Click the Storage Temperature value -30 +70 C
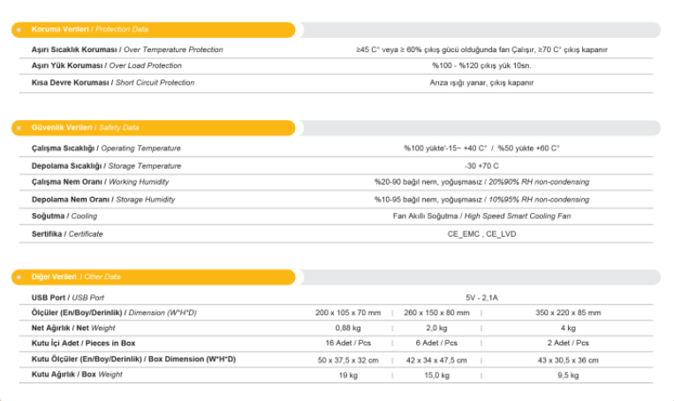This screenshot has height=401, width=674. pyautogui.click(x=481, y=166)
